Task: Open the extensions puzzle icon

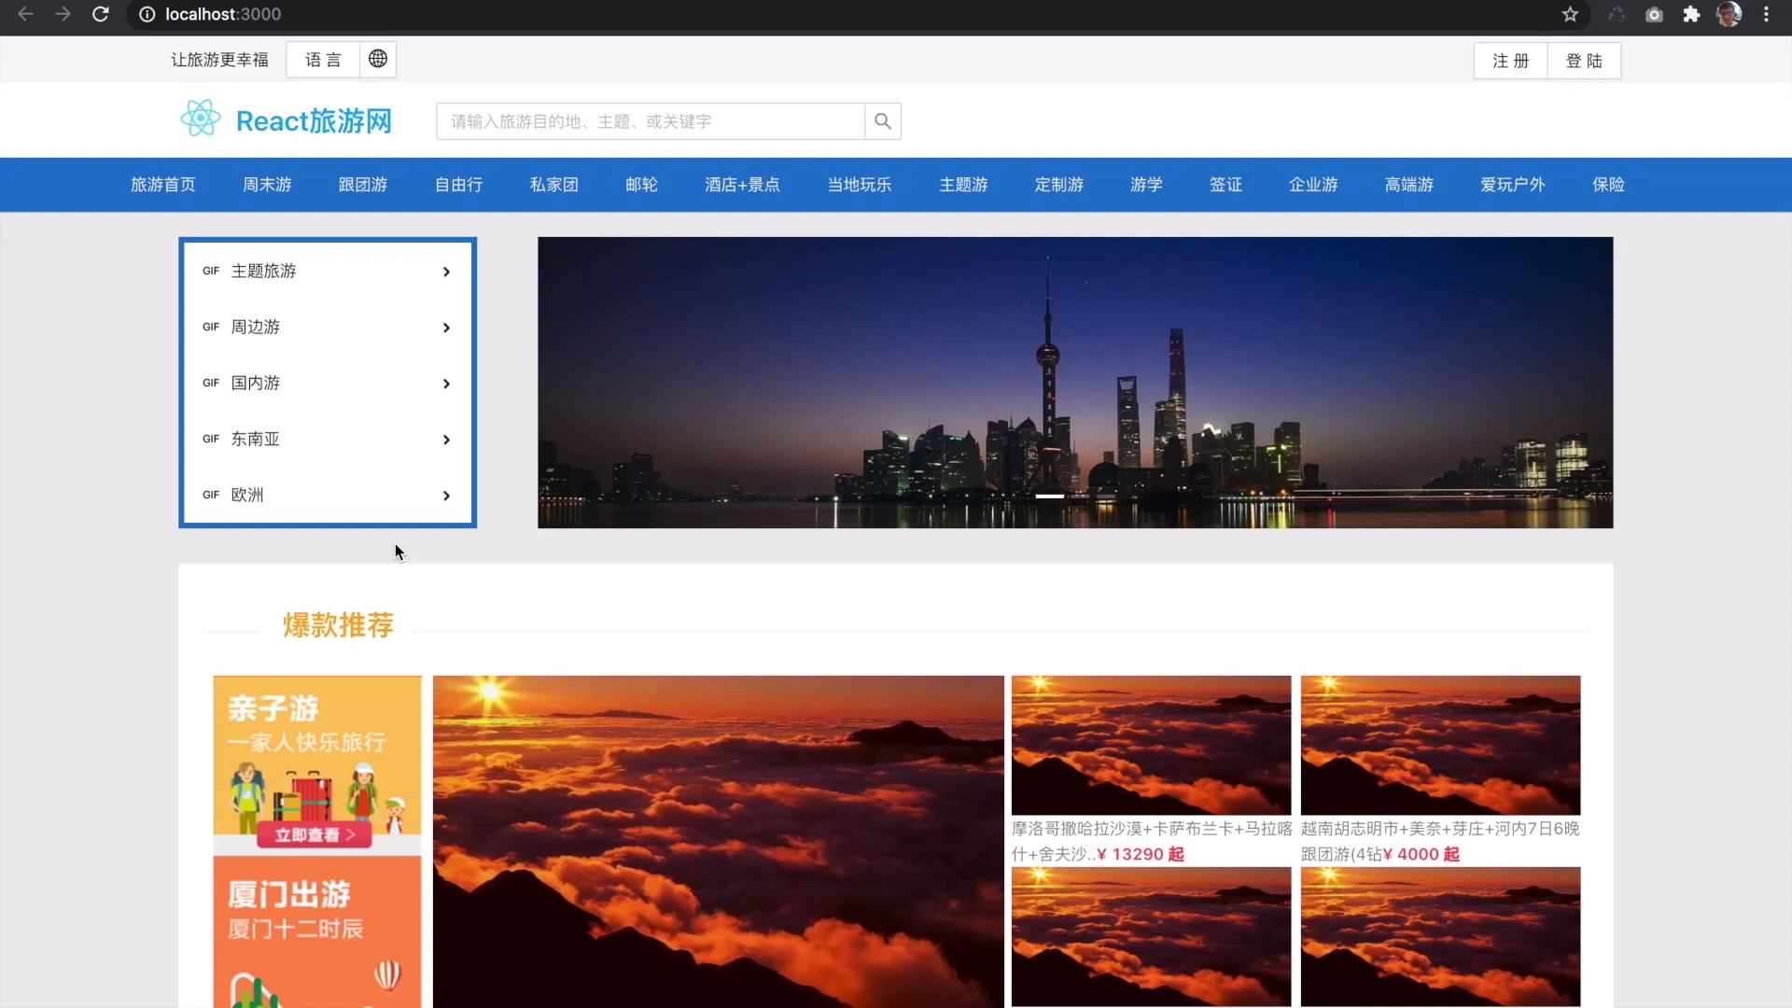Action: tap(1691, 14)
